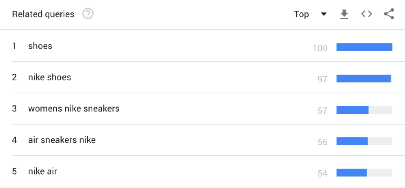Click 'air sneakers nike' query
405x188 pixels.
point(62,140)
